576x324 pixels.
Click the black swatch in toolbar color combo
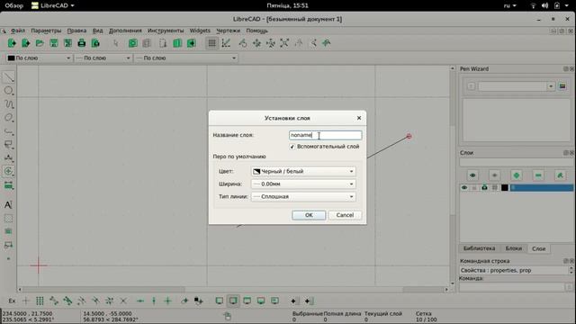point(11,58)
